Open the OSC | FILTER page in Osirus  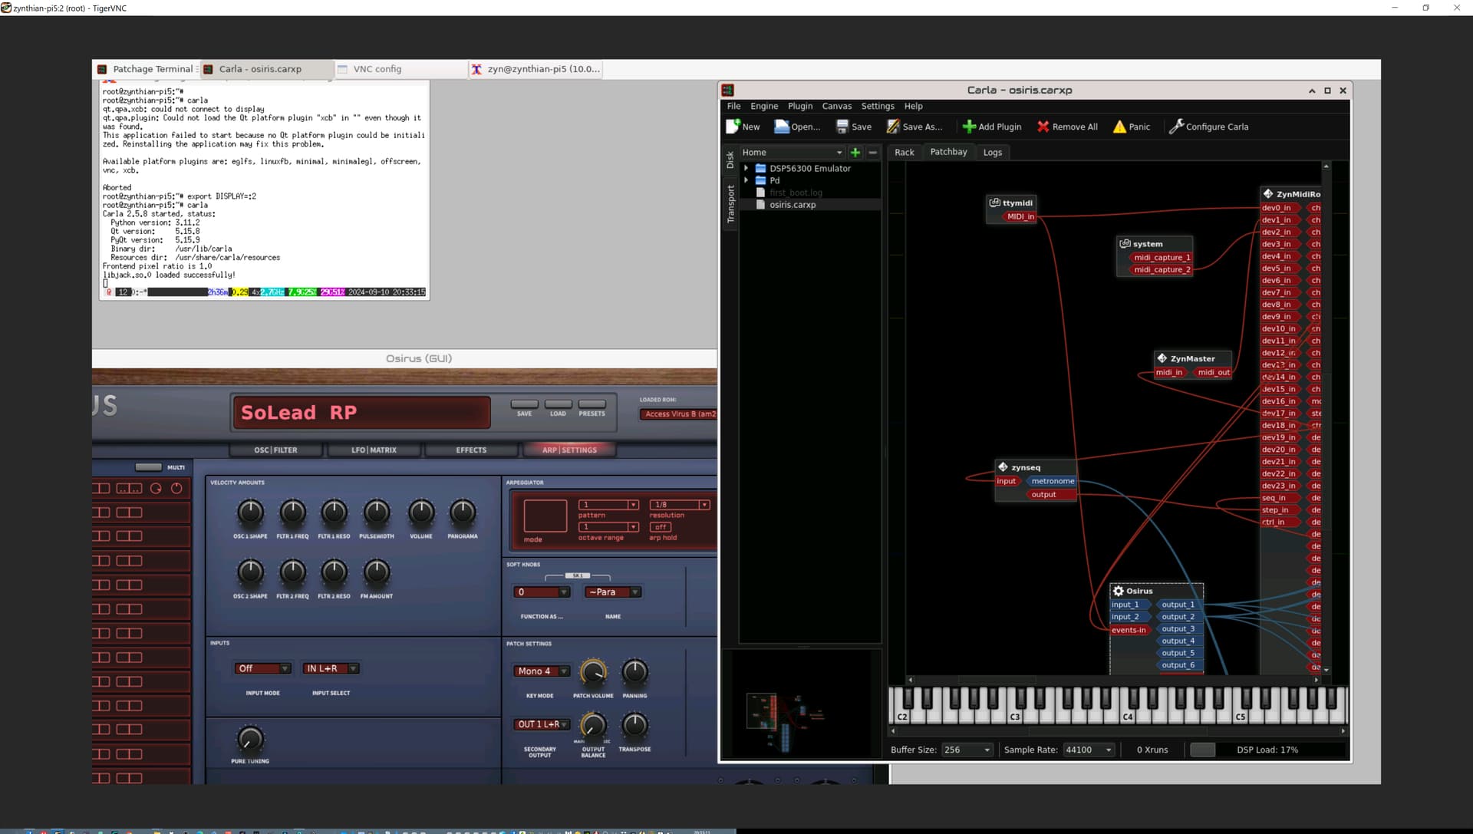(275, 450)
